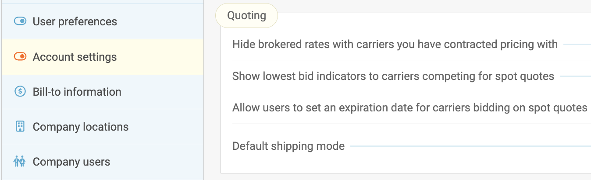The width and height of the screenshot is (591, 180).
Task: Click the dotted line after Hide brokered rates text
Action: 577,45
